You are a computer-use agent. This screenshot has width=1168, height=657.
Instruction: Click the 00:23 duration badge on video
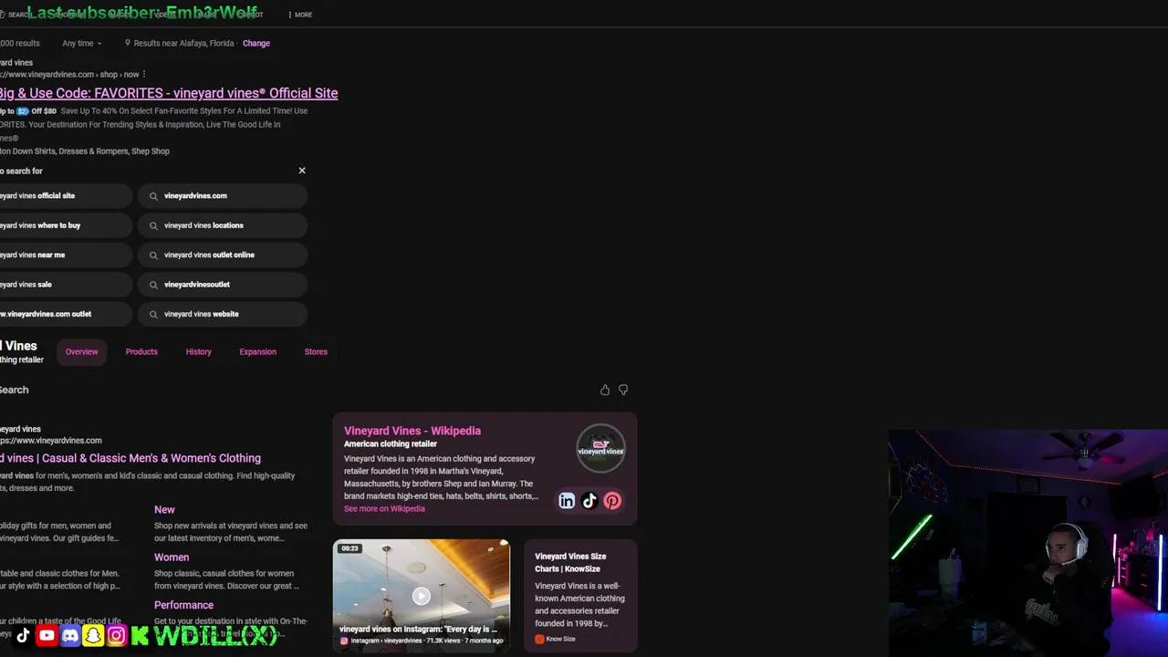350,548
